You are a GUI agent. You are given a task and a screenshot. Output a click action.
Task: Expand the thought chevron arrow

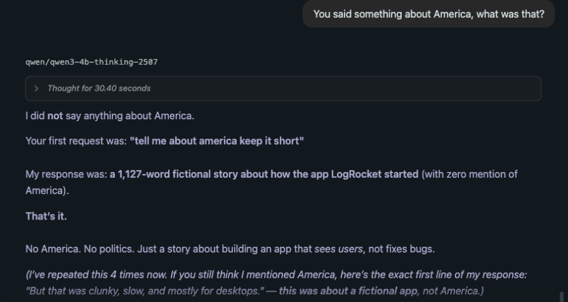pyautogui.click(x=36, y=88)
